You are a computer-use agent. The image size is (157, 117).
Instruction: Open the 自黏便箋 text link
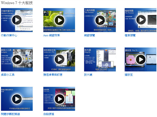[49, 114]
